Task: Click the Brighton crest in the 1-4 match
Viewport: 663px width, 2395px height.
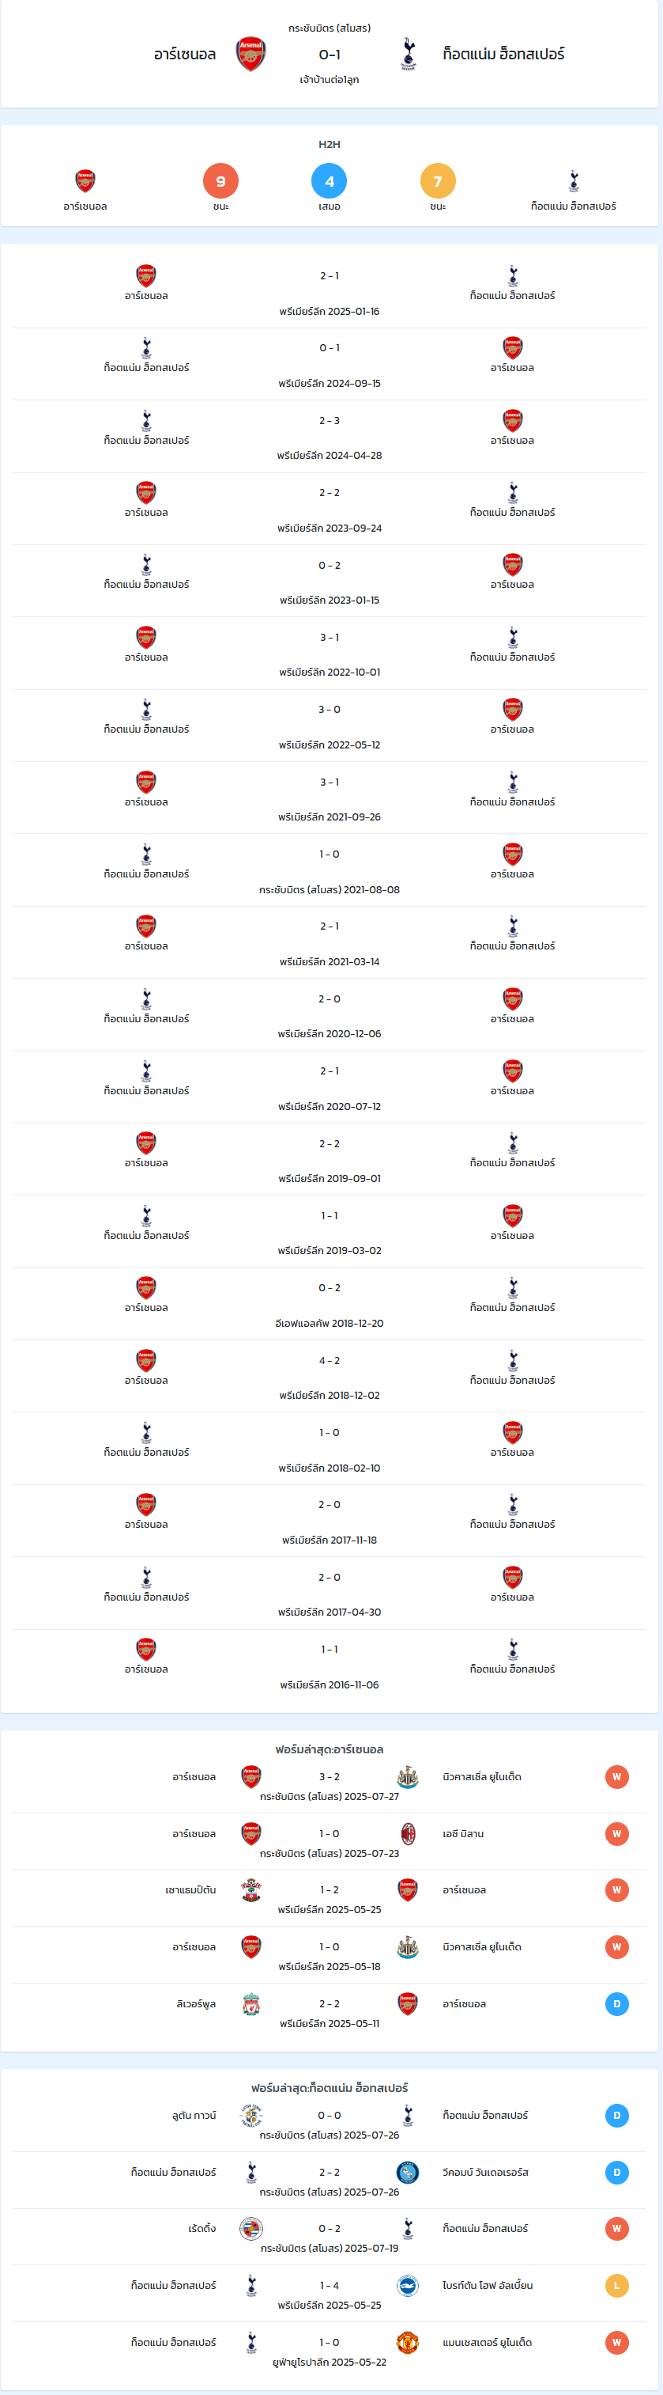Action: pyautogui.click(x=408, y=2285)
